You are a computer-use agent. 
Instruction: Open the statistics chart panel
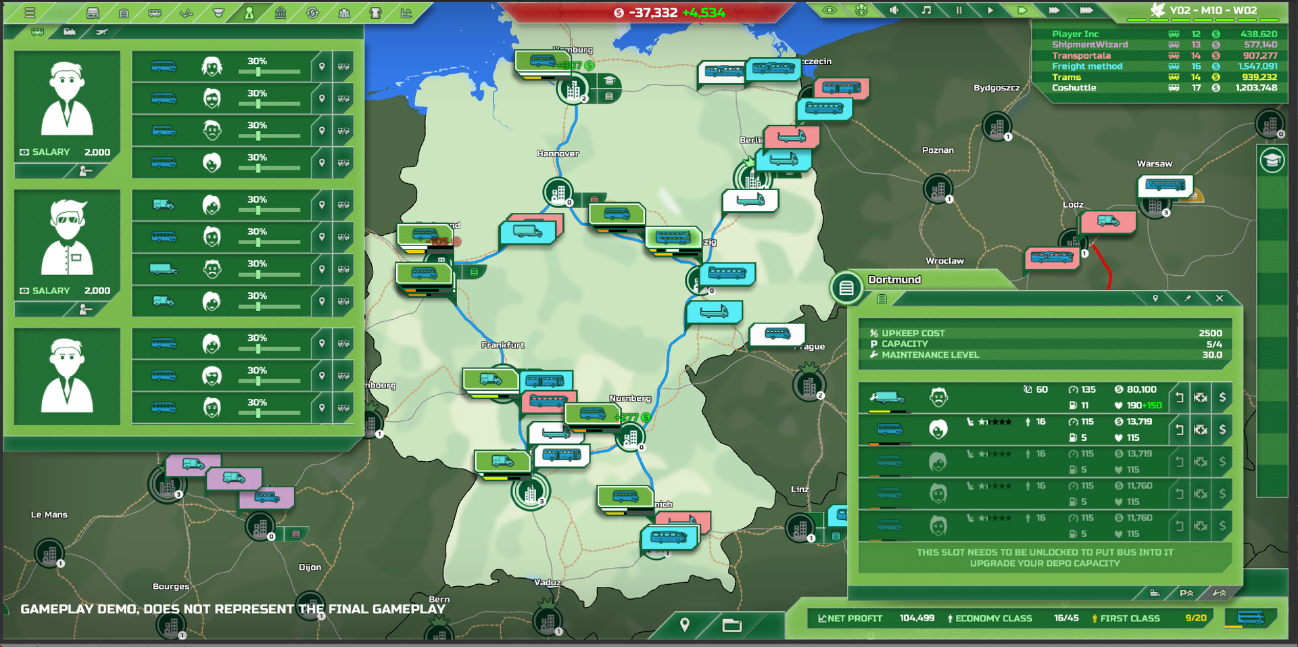[x=406, y=12]
